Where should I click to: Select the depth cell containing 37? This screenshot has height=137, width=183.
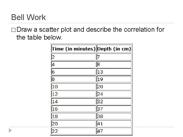(x=114, y=109)
